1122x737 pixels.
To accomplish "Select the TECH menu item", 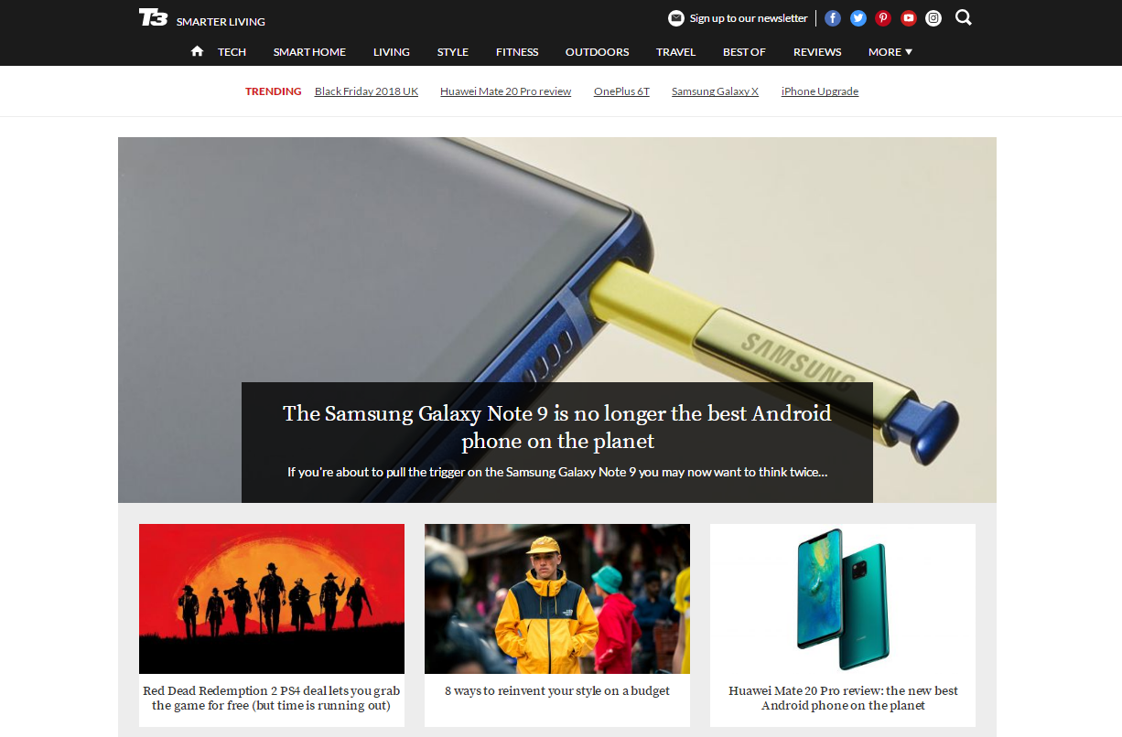I will 232,52.
